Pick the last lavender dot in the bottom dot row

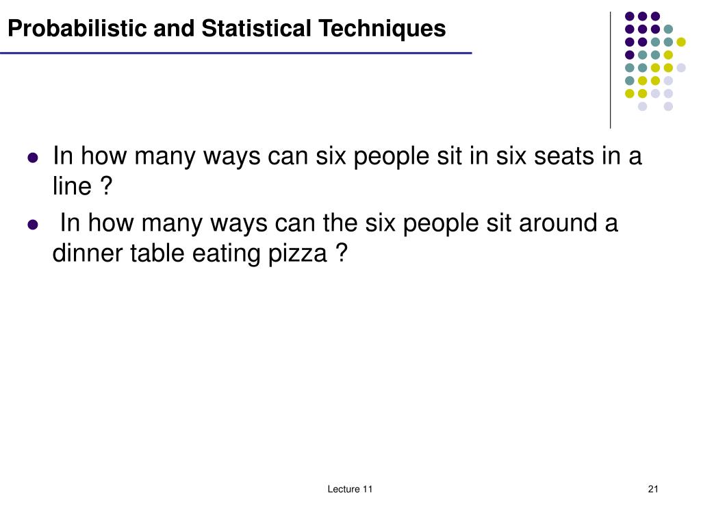668,106
